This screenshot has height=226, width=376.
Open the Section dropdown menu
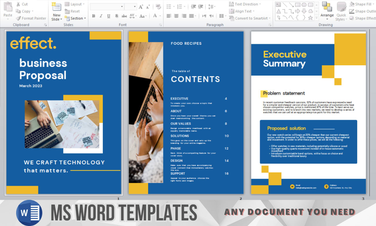(x=75, y=18)
